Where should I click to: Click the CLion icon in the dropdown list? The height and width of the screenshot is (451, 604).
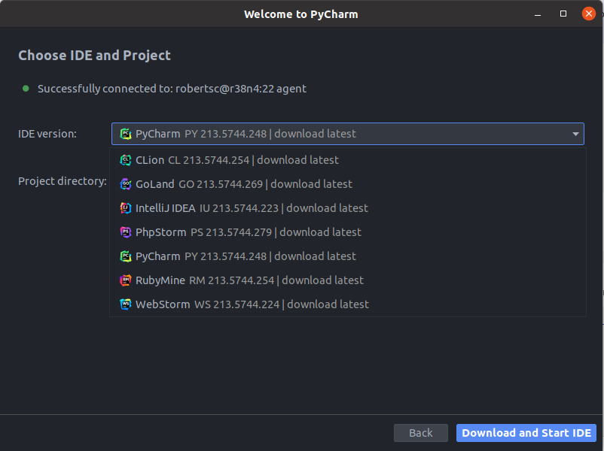point(126,160)
